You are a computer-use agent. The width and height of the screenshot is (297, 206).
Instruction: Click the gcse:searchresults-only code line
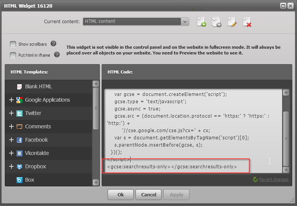(x=172, y=167)
